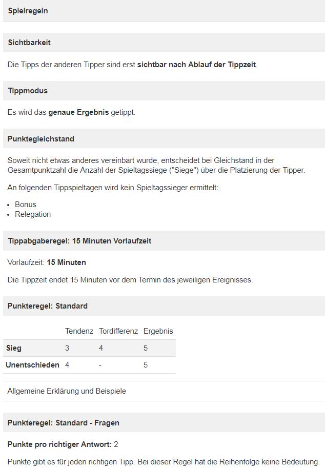Click the Sieg row label

pyautogui.click(x=14, y=348)
